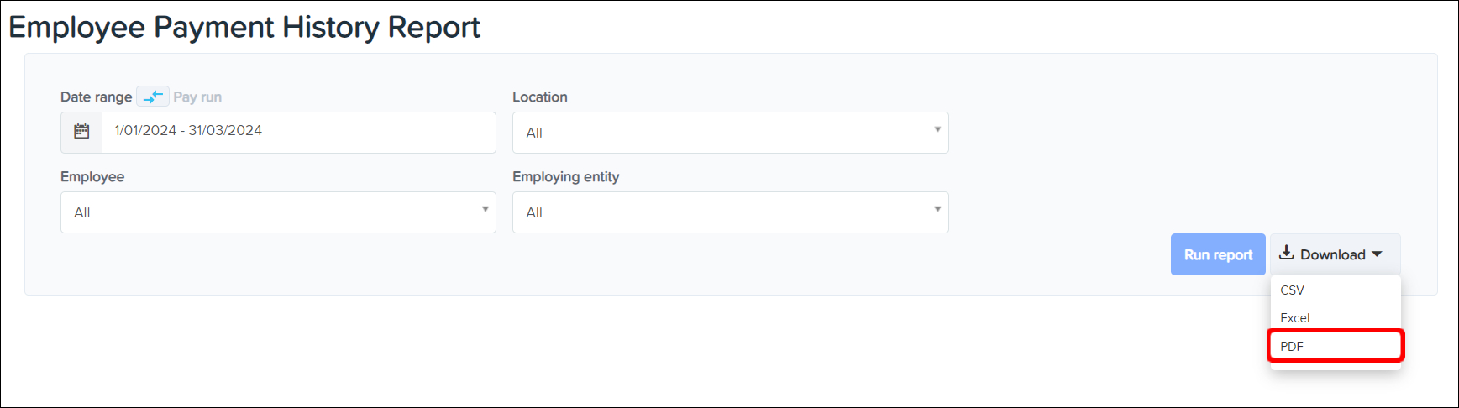Viewport: 1459px width, 408px height.
Task: Toggle the Date range / Pay run switch icon
Action: (x=153, y=97)
